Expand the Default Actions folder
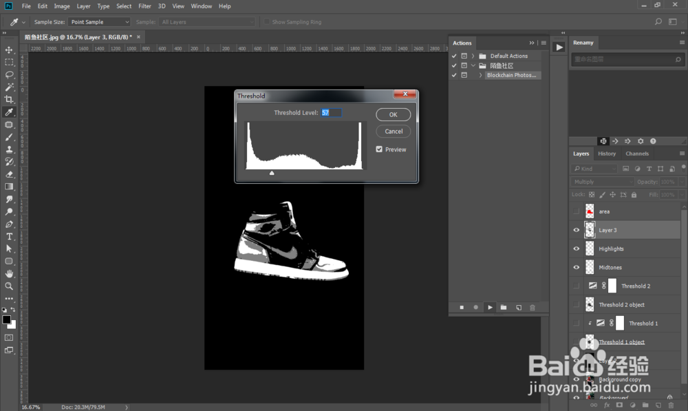Image resolution: width=688 pixels, height=411 pixels. [473, 56]
